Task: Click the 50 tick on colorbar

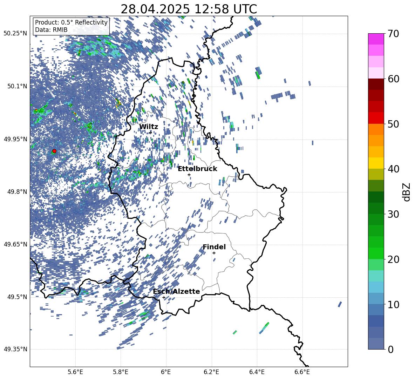Action: [393, 124]
